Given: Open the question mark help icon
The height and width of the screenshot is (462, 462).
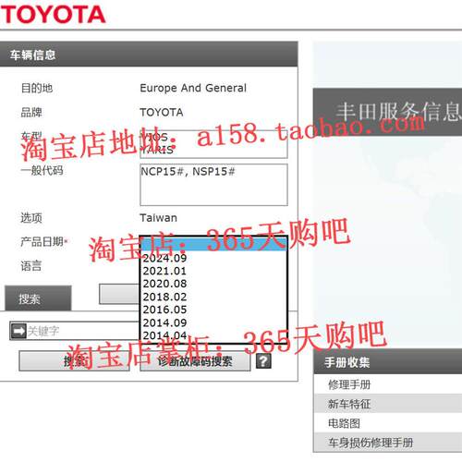Looking at the screenshot, I should 263,361.
